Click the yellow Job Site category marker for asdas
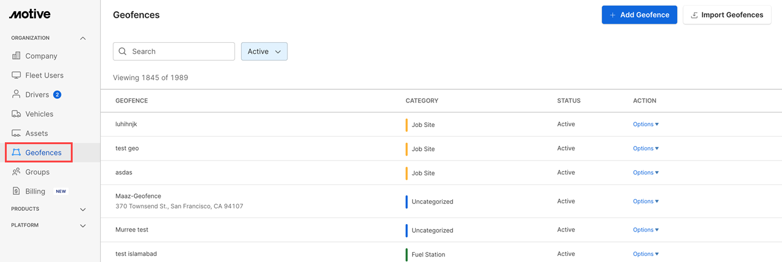Image resolution: width=782 pixels, height=262 pixels. 407,173
